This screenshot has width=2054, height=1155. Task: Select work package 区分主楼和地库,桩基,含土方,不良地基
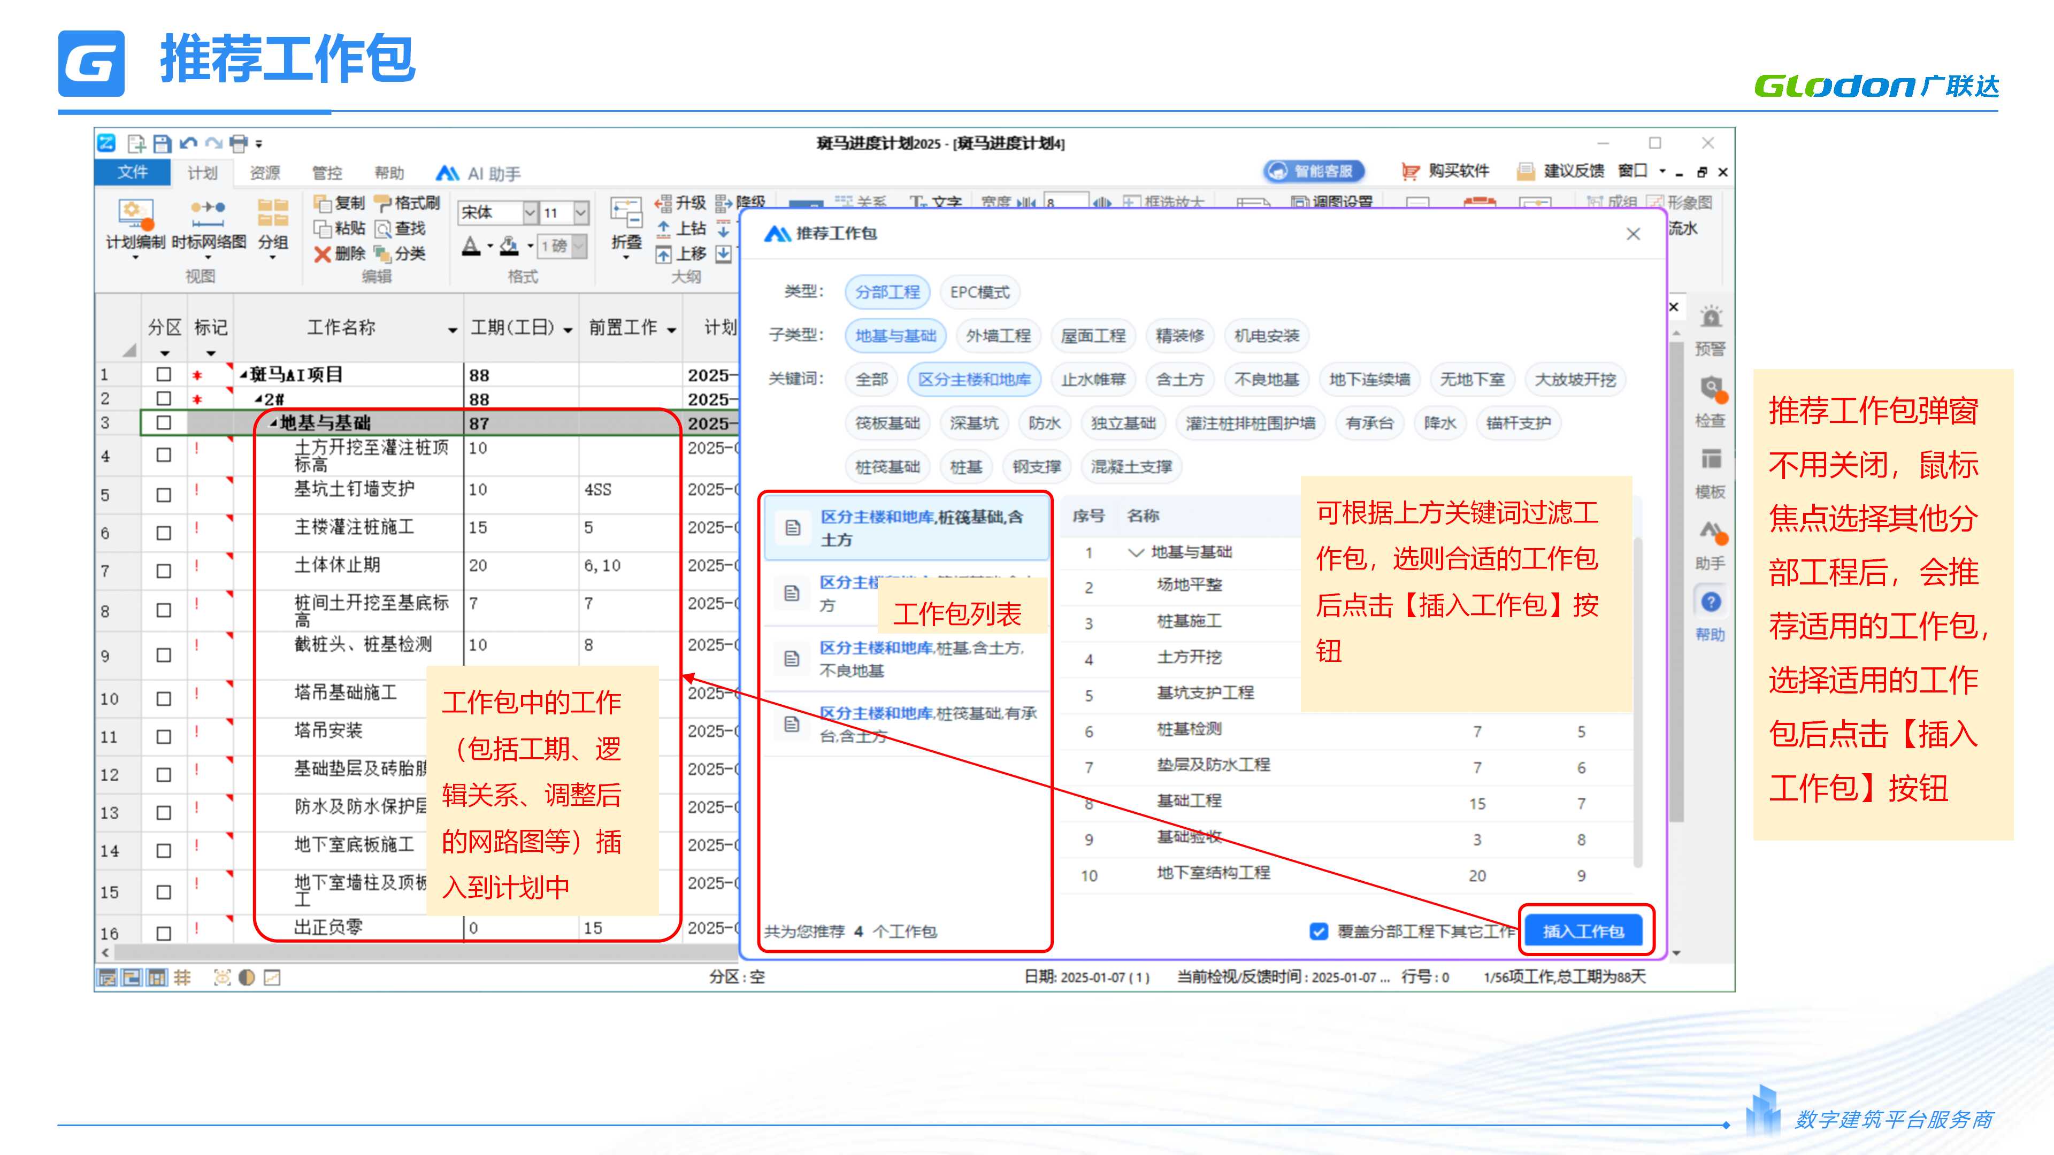[907, 658]
